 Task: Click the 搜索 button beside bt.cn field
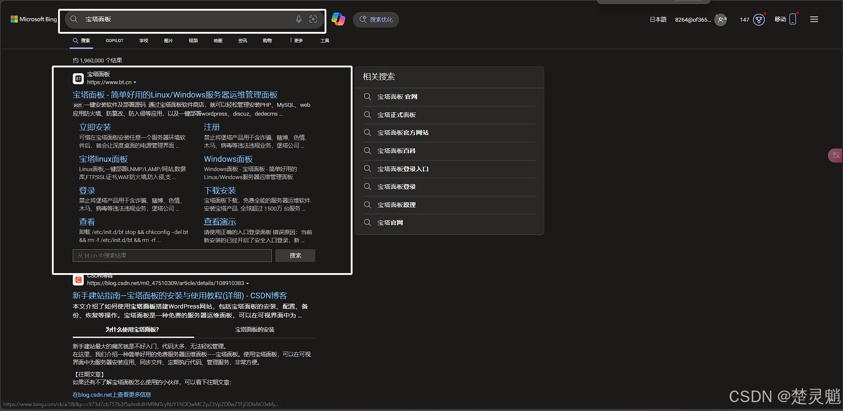point(295,255)
